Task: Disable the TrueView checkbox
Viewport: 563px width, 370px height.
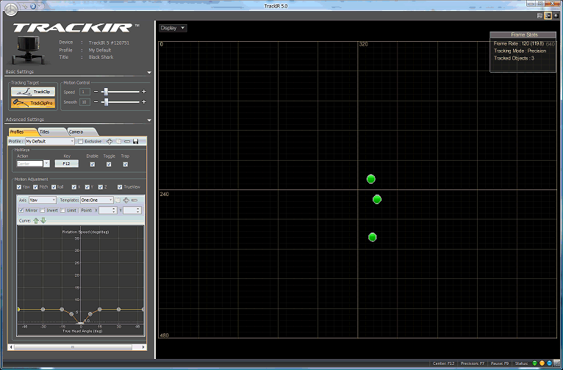Action: point(120,186)
